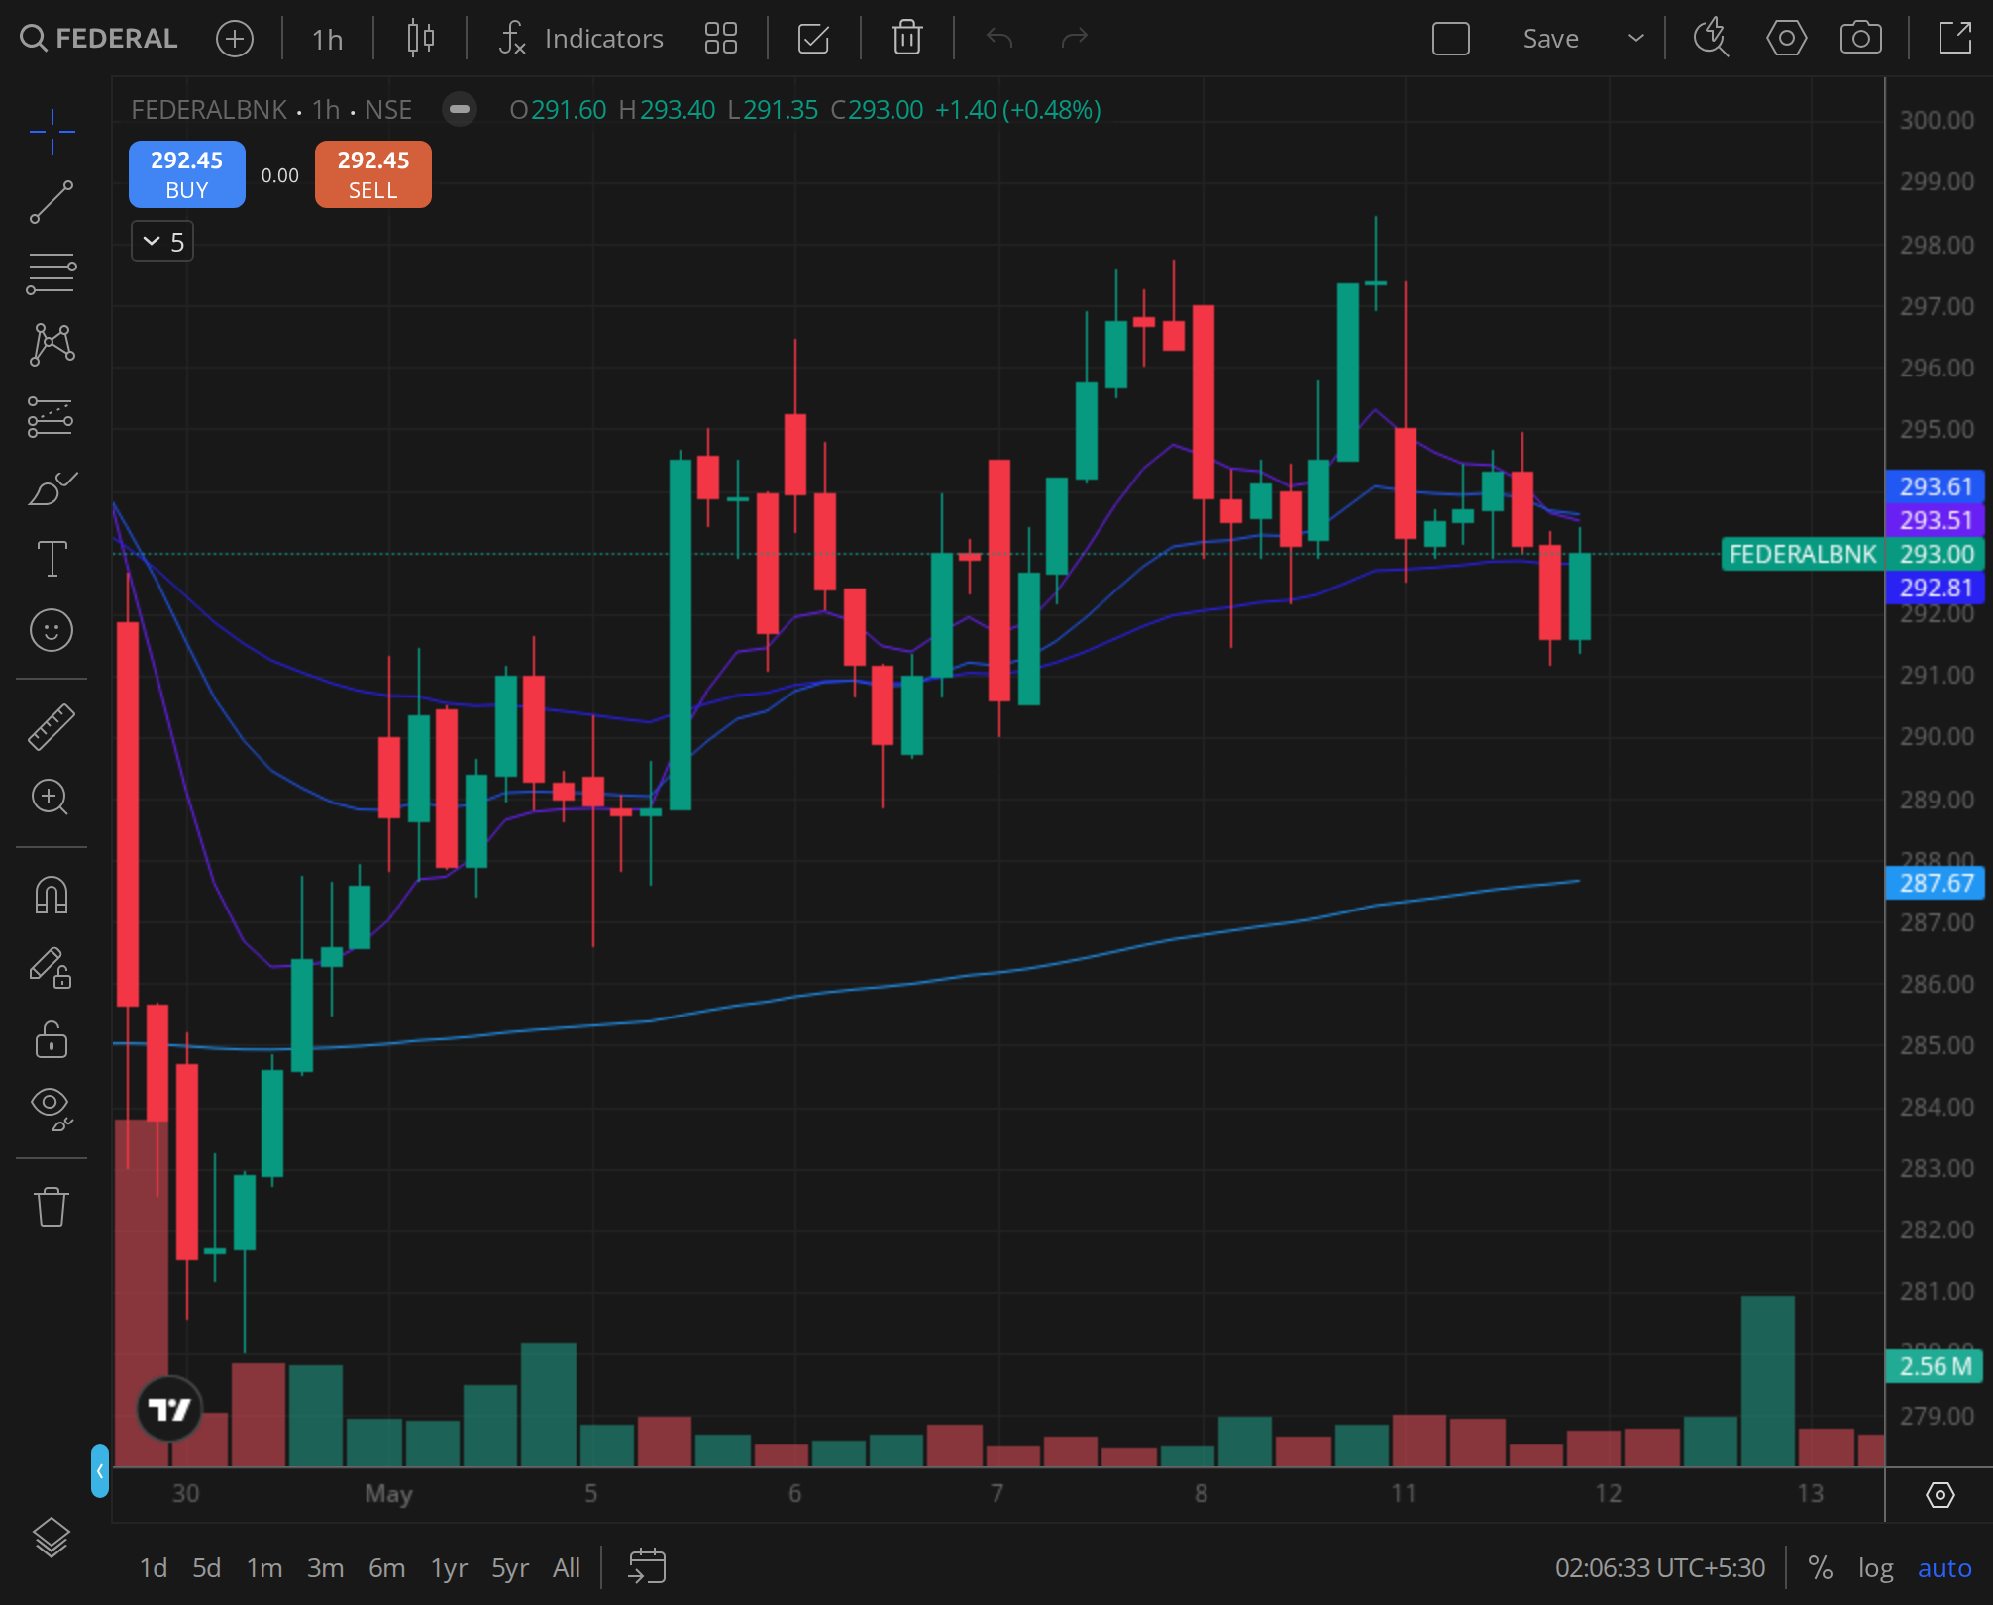The image size is (1993, 1605).
Task: Toggle auto scale
Action: click(x=1944, y=1568)
